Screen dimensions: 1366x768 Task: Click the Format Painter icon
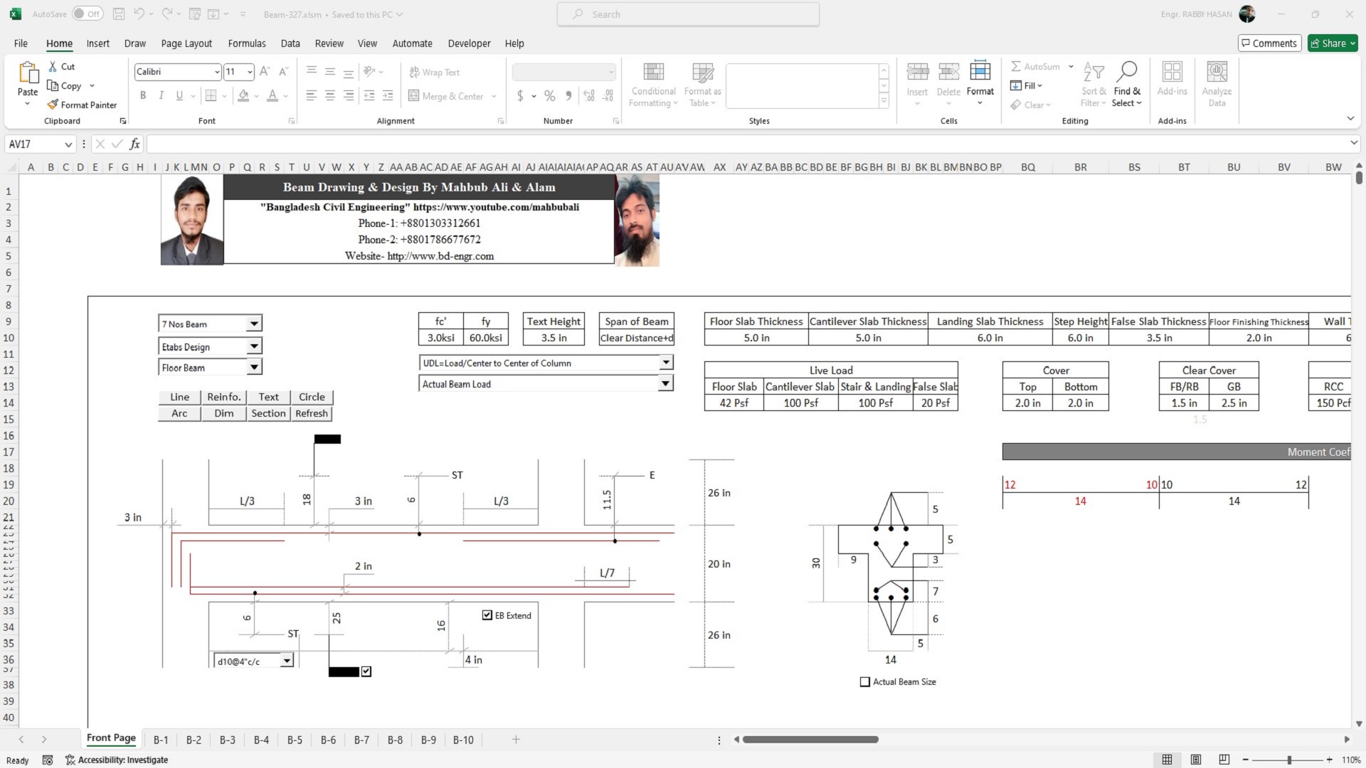coord(53,105)
